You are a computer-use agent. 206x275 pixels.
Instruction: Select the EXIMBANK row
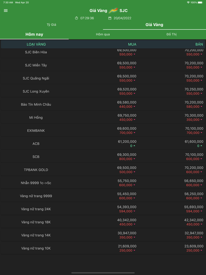[x=103, y=130]
